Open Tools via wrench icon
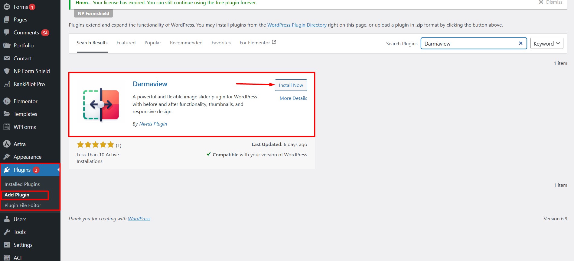The image size is (574, 261). (7, 232)
